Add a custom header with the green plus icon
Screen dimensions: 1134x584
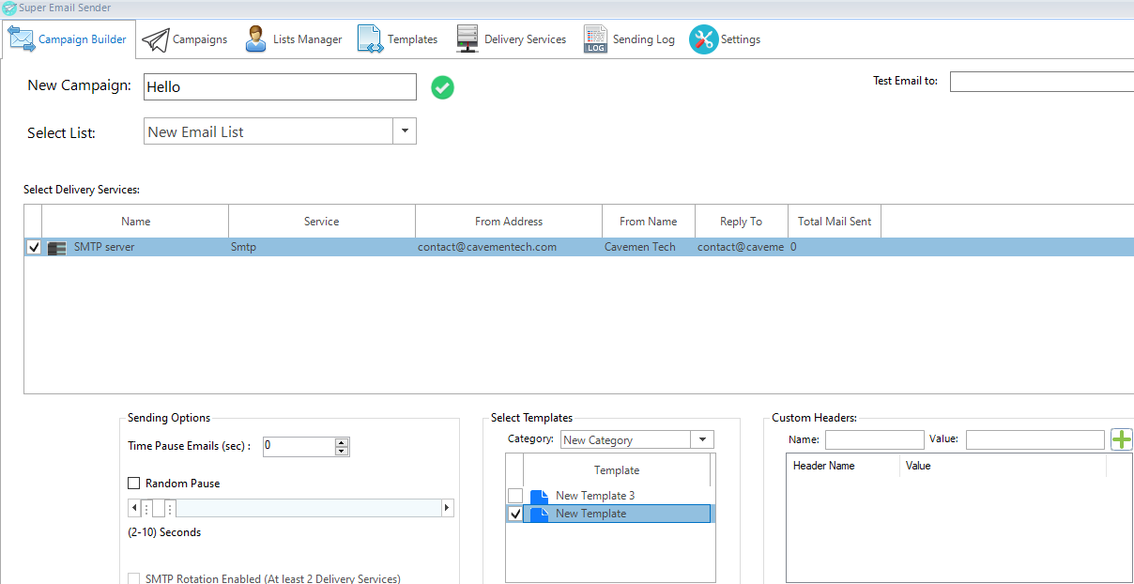(x=1122, y=438)
